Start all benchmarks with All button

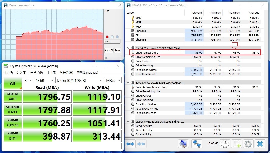tap(13, 83)
